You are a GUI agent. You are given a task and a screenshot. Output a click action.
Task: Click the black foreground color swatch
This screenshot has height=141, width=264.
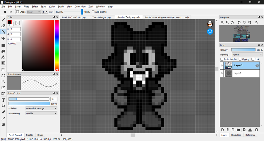pos(10,22)
